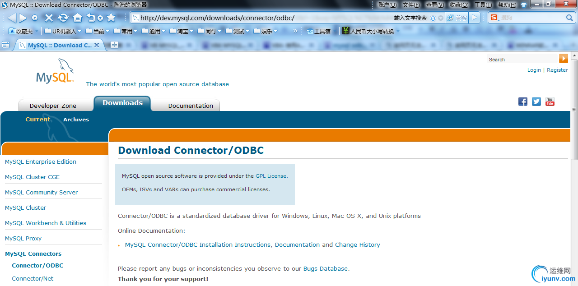Viewport: 578px width, 286px height.
Task: Open the 通用 bookmarks folder
Action: coord(153,31)
